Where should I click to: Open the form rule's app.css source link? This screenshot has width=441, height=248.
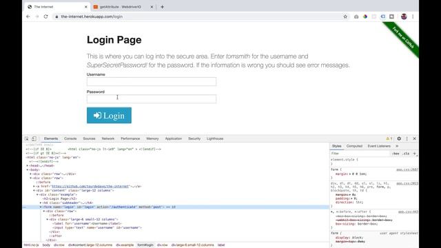pyautogui.click(x=407, y=169)
